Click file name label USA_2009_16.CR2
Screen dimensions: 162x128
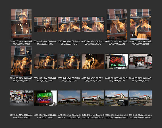(45, 43)
